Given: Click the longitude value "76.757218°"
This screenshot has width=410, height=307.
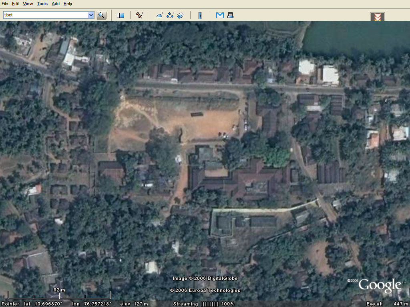Looking at the screenshot, I should pos(98,304).
